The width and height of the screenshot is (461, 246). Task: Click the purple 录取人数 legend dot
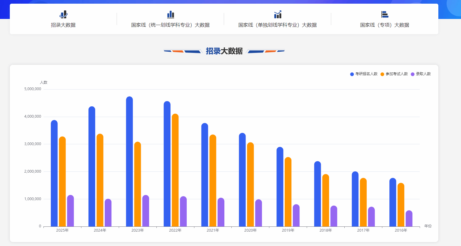click(413, 74)
